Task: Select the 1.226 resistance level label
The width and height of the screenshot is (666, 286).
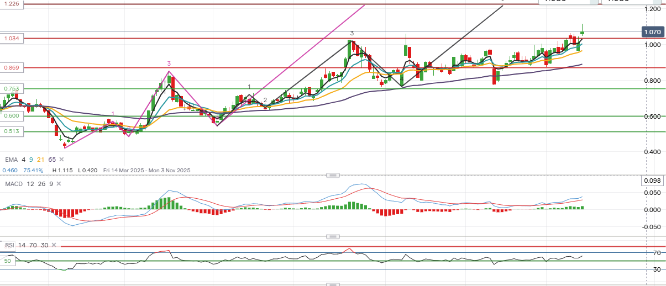Action: (x=12, y=4)
